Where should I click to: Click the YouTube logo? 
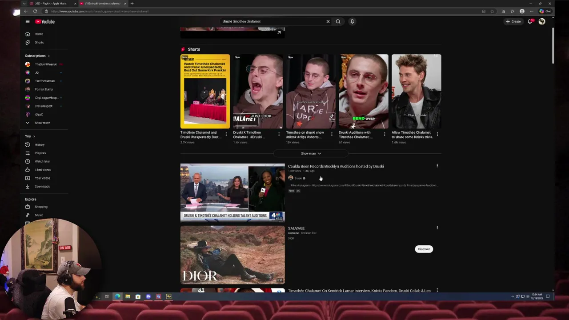click(x=45, y=21)
